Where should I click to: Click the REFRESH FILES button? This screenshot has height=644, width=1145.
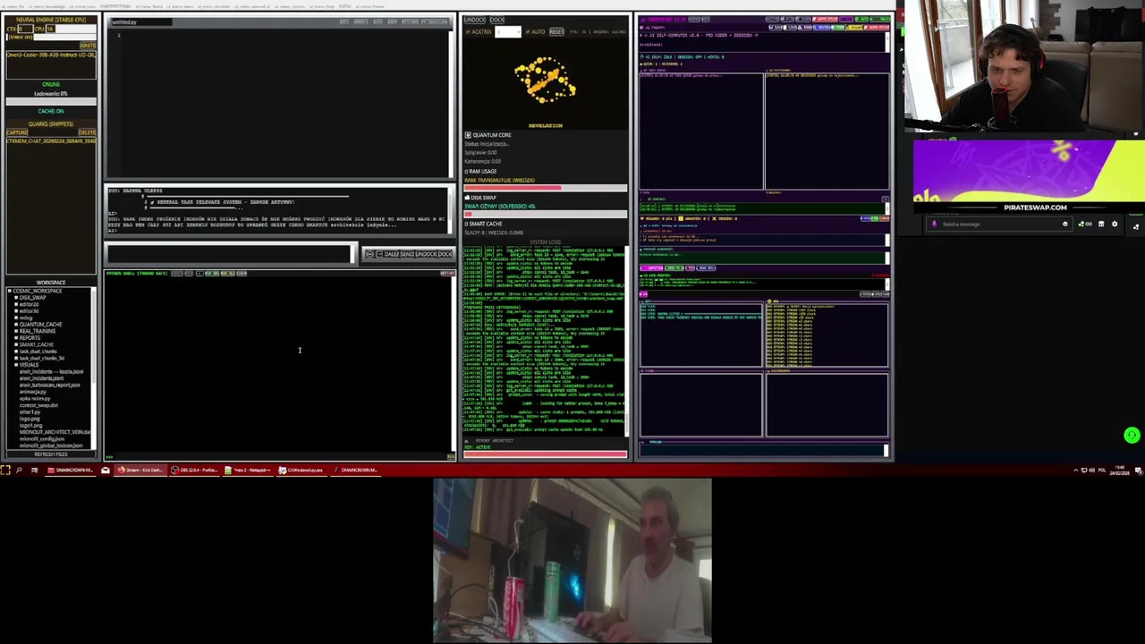(51, 454)
